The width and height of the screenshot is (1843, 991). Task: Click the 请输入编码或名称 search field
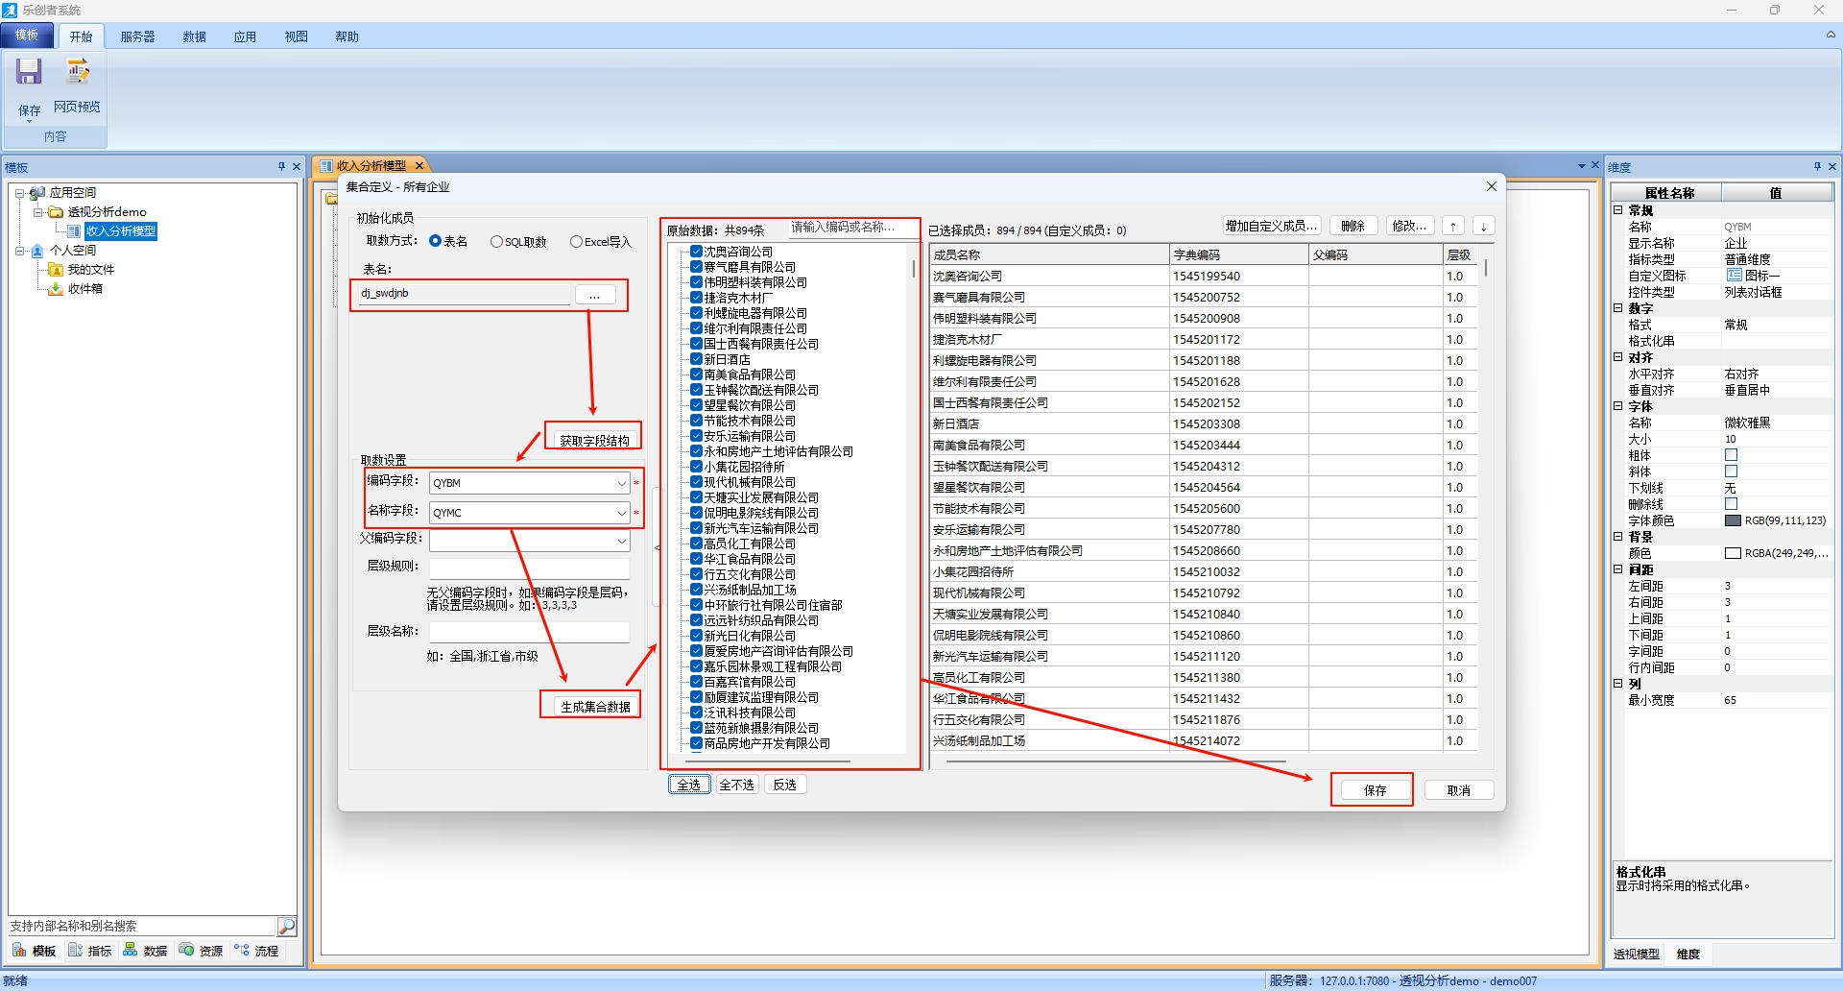click(850, 228)
